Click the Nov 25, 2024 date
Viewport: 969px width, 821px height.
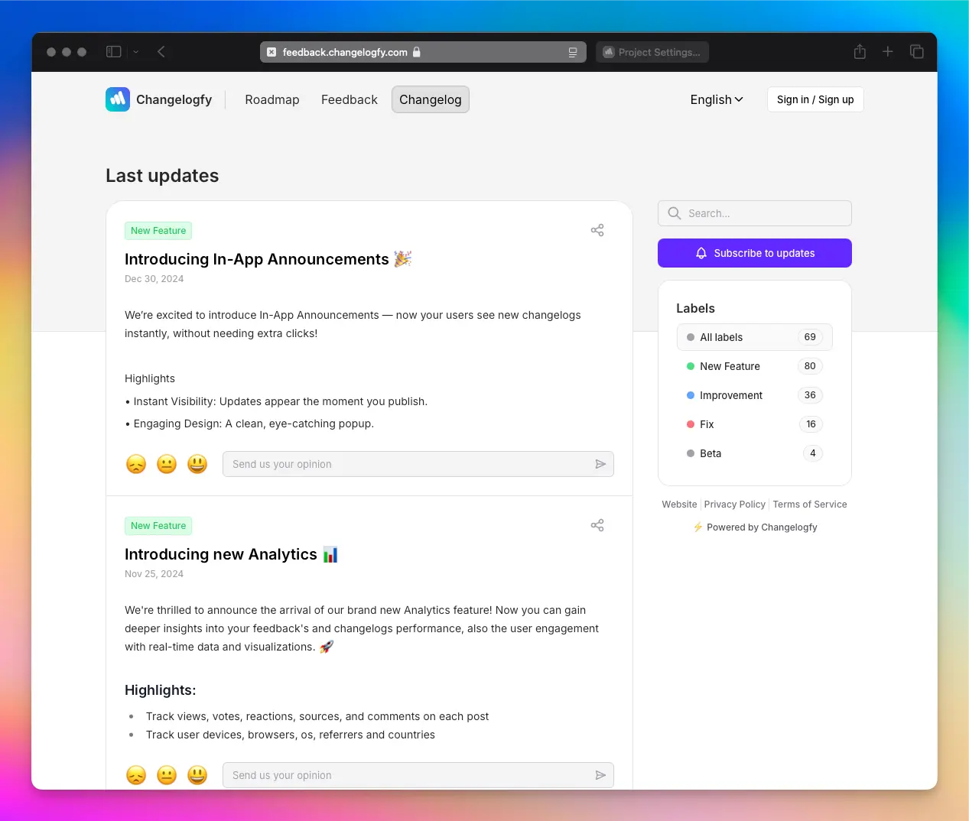(154, 574)
